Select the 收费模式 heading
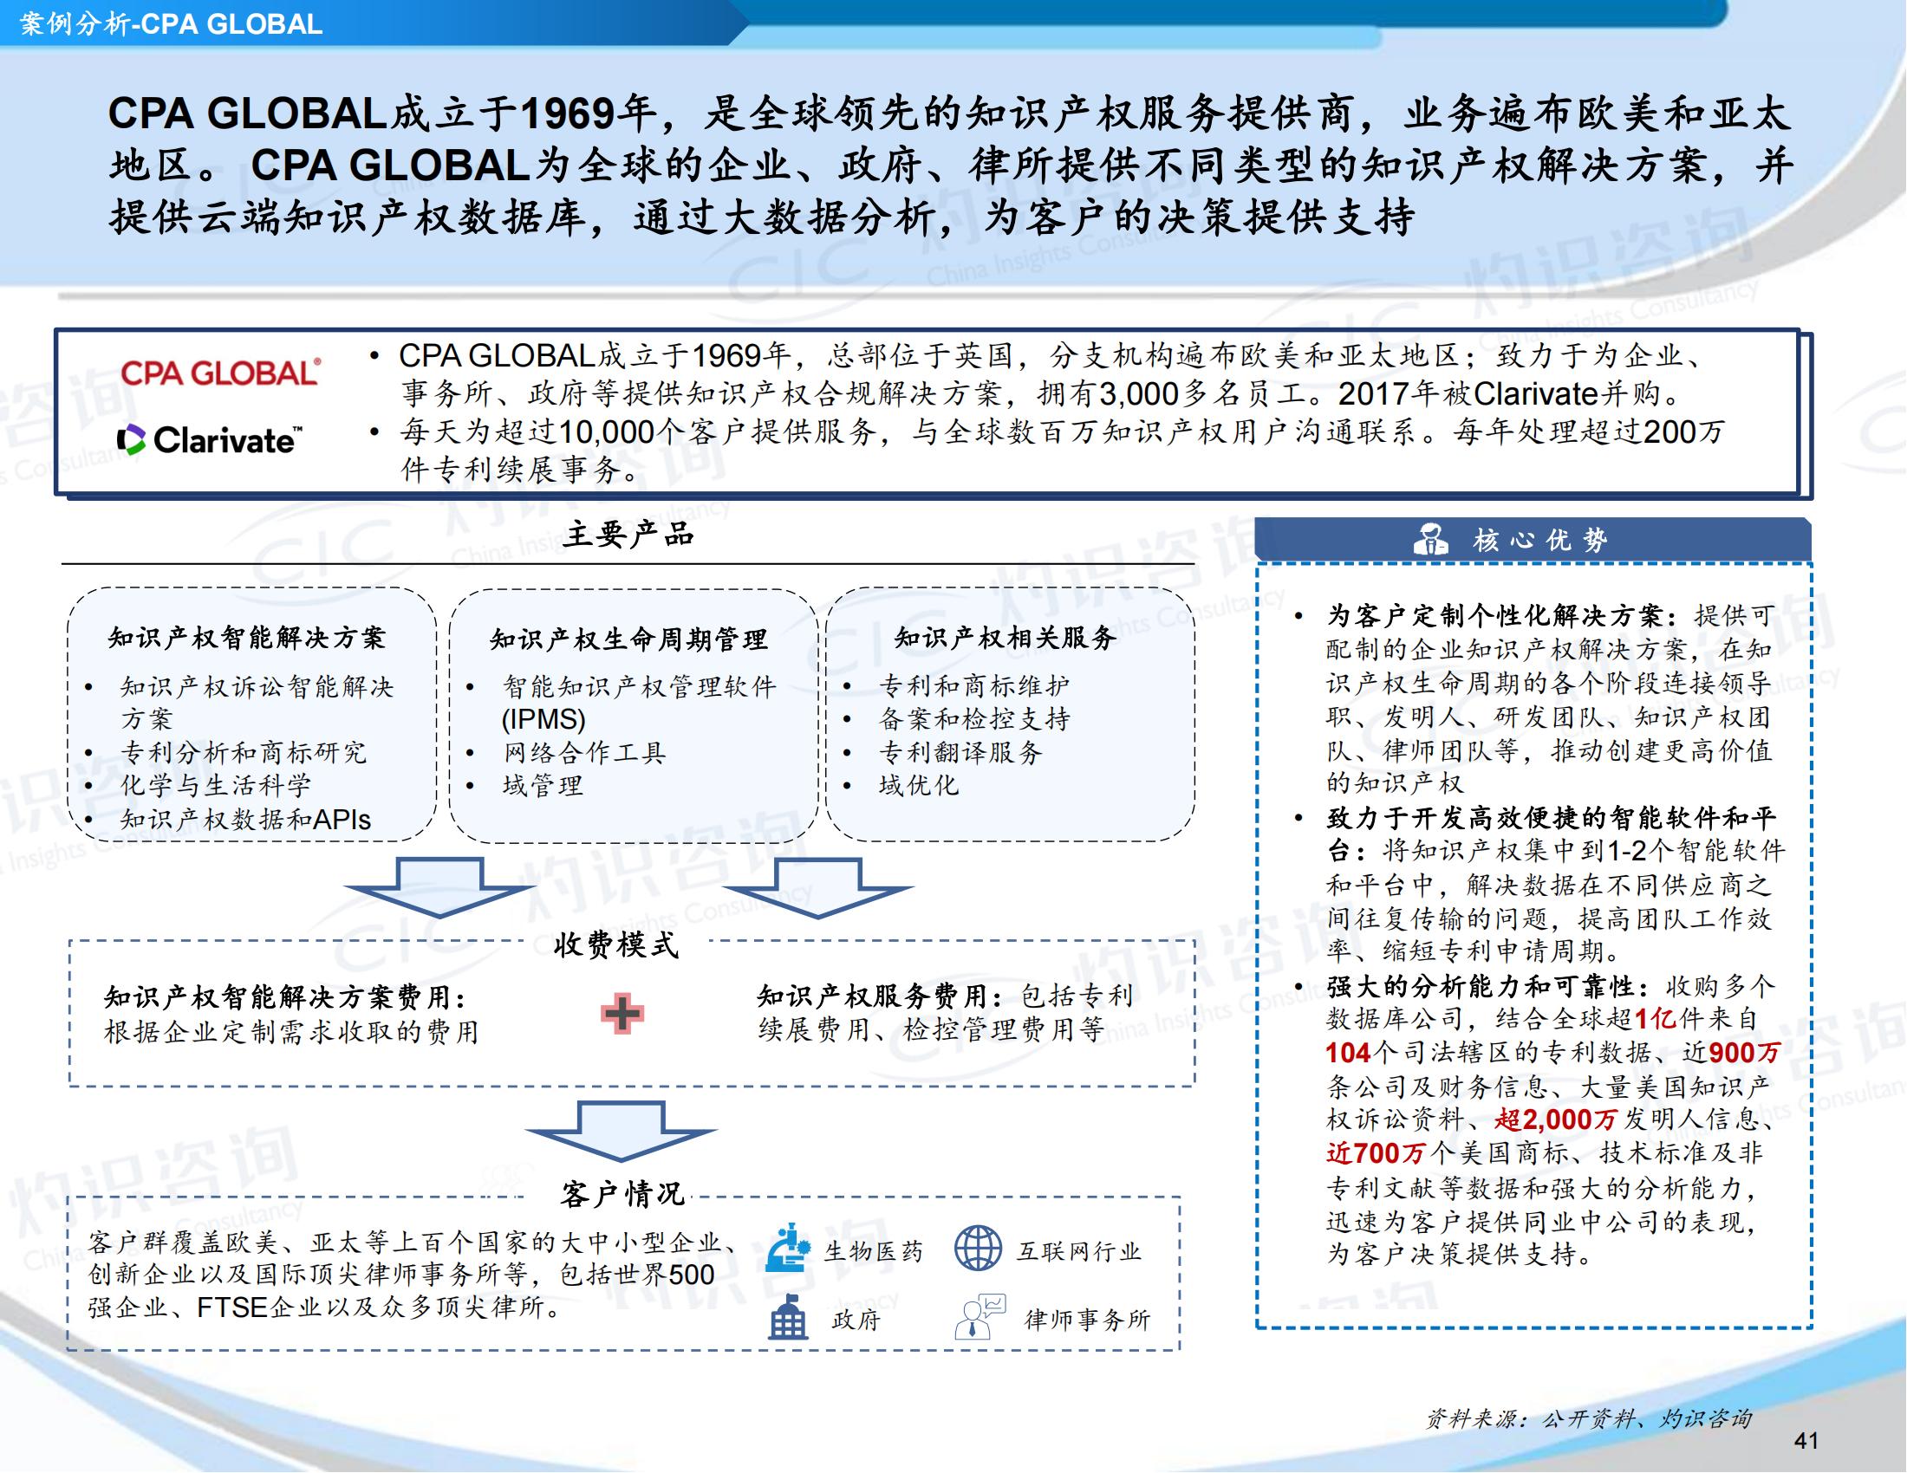Viewport: 1907px width, 1473px height. pos(616,944)
